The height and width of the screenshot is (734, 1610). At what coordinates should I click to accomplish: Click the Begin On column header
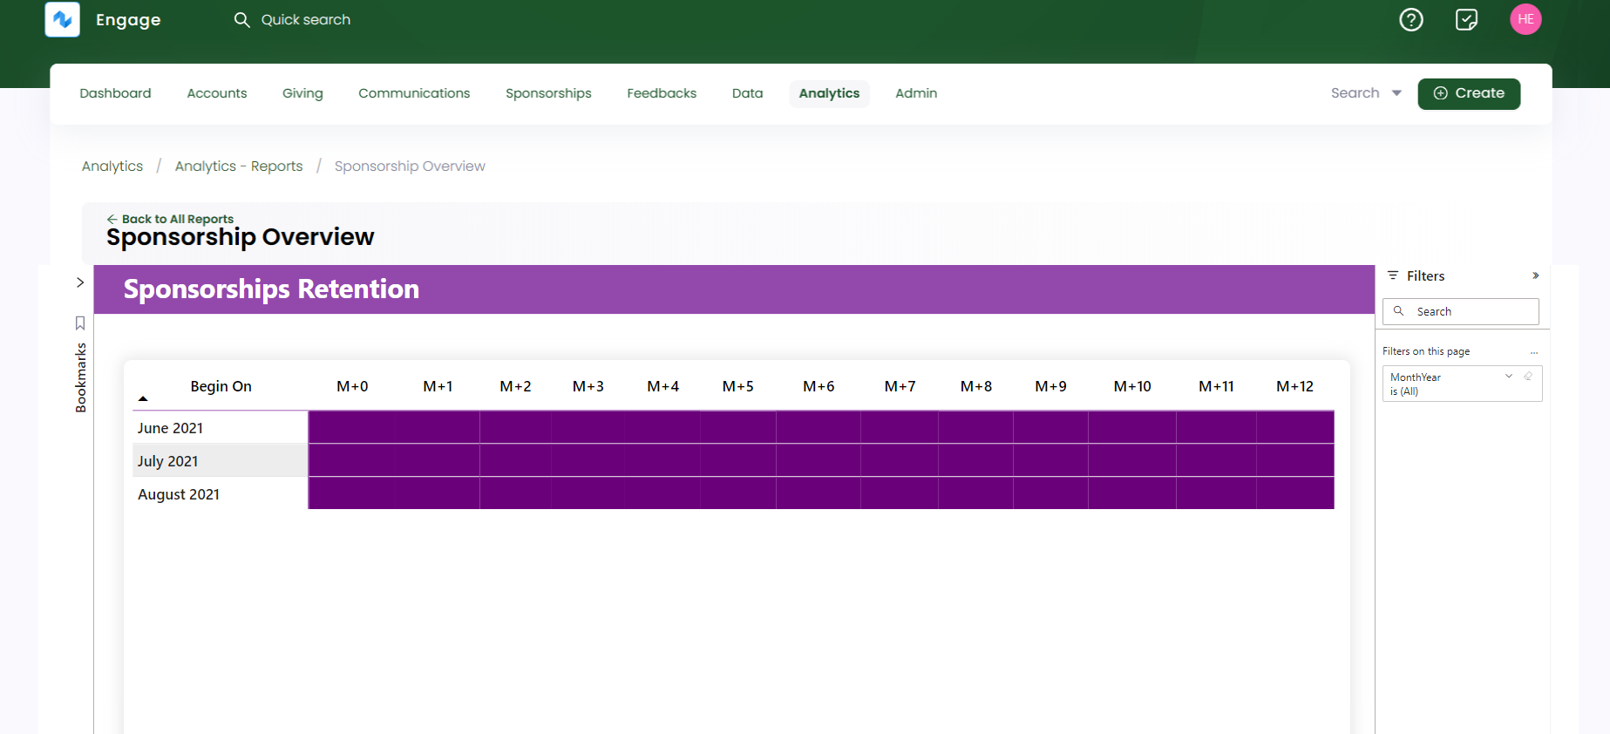coord(221,386)
